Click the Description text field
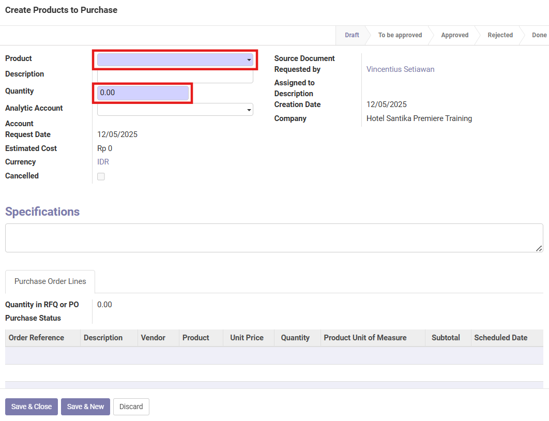The width and height of the screenshot is (549, 421). point(175,77)
